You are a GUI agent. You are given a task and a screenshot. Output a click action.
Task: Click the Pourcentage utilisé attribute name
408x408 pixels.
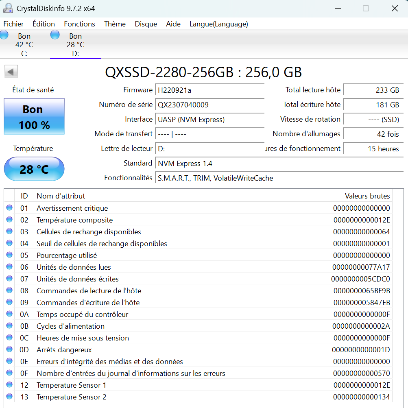[67, 255]
